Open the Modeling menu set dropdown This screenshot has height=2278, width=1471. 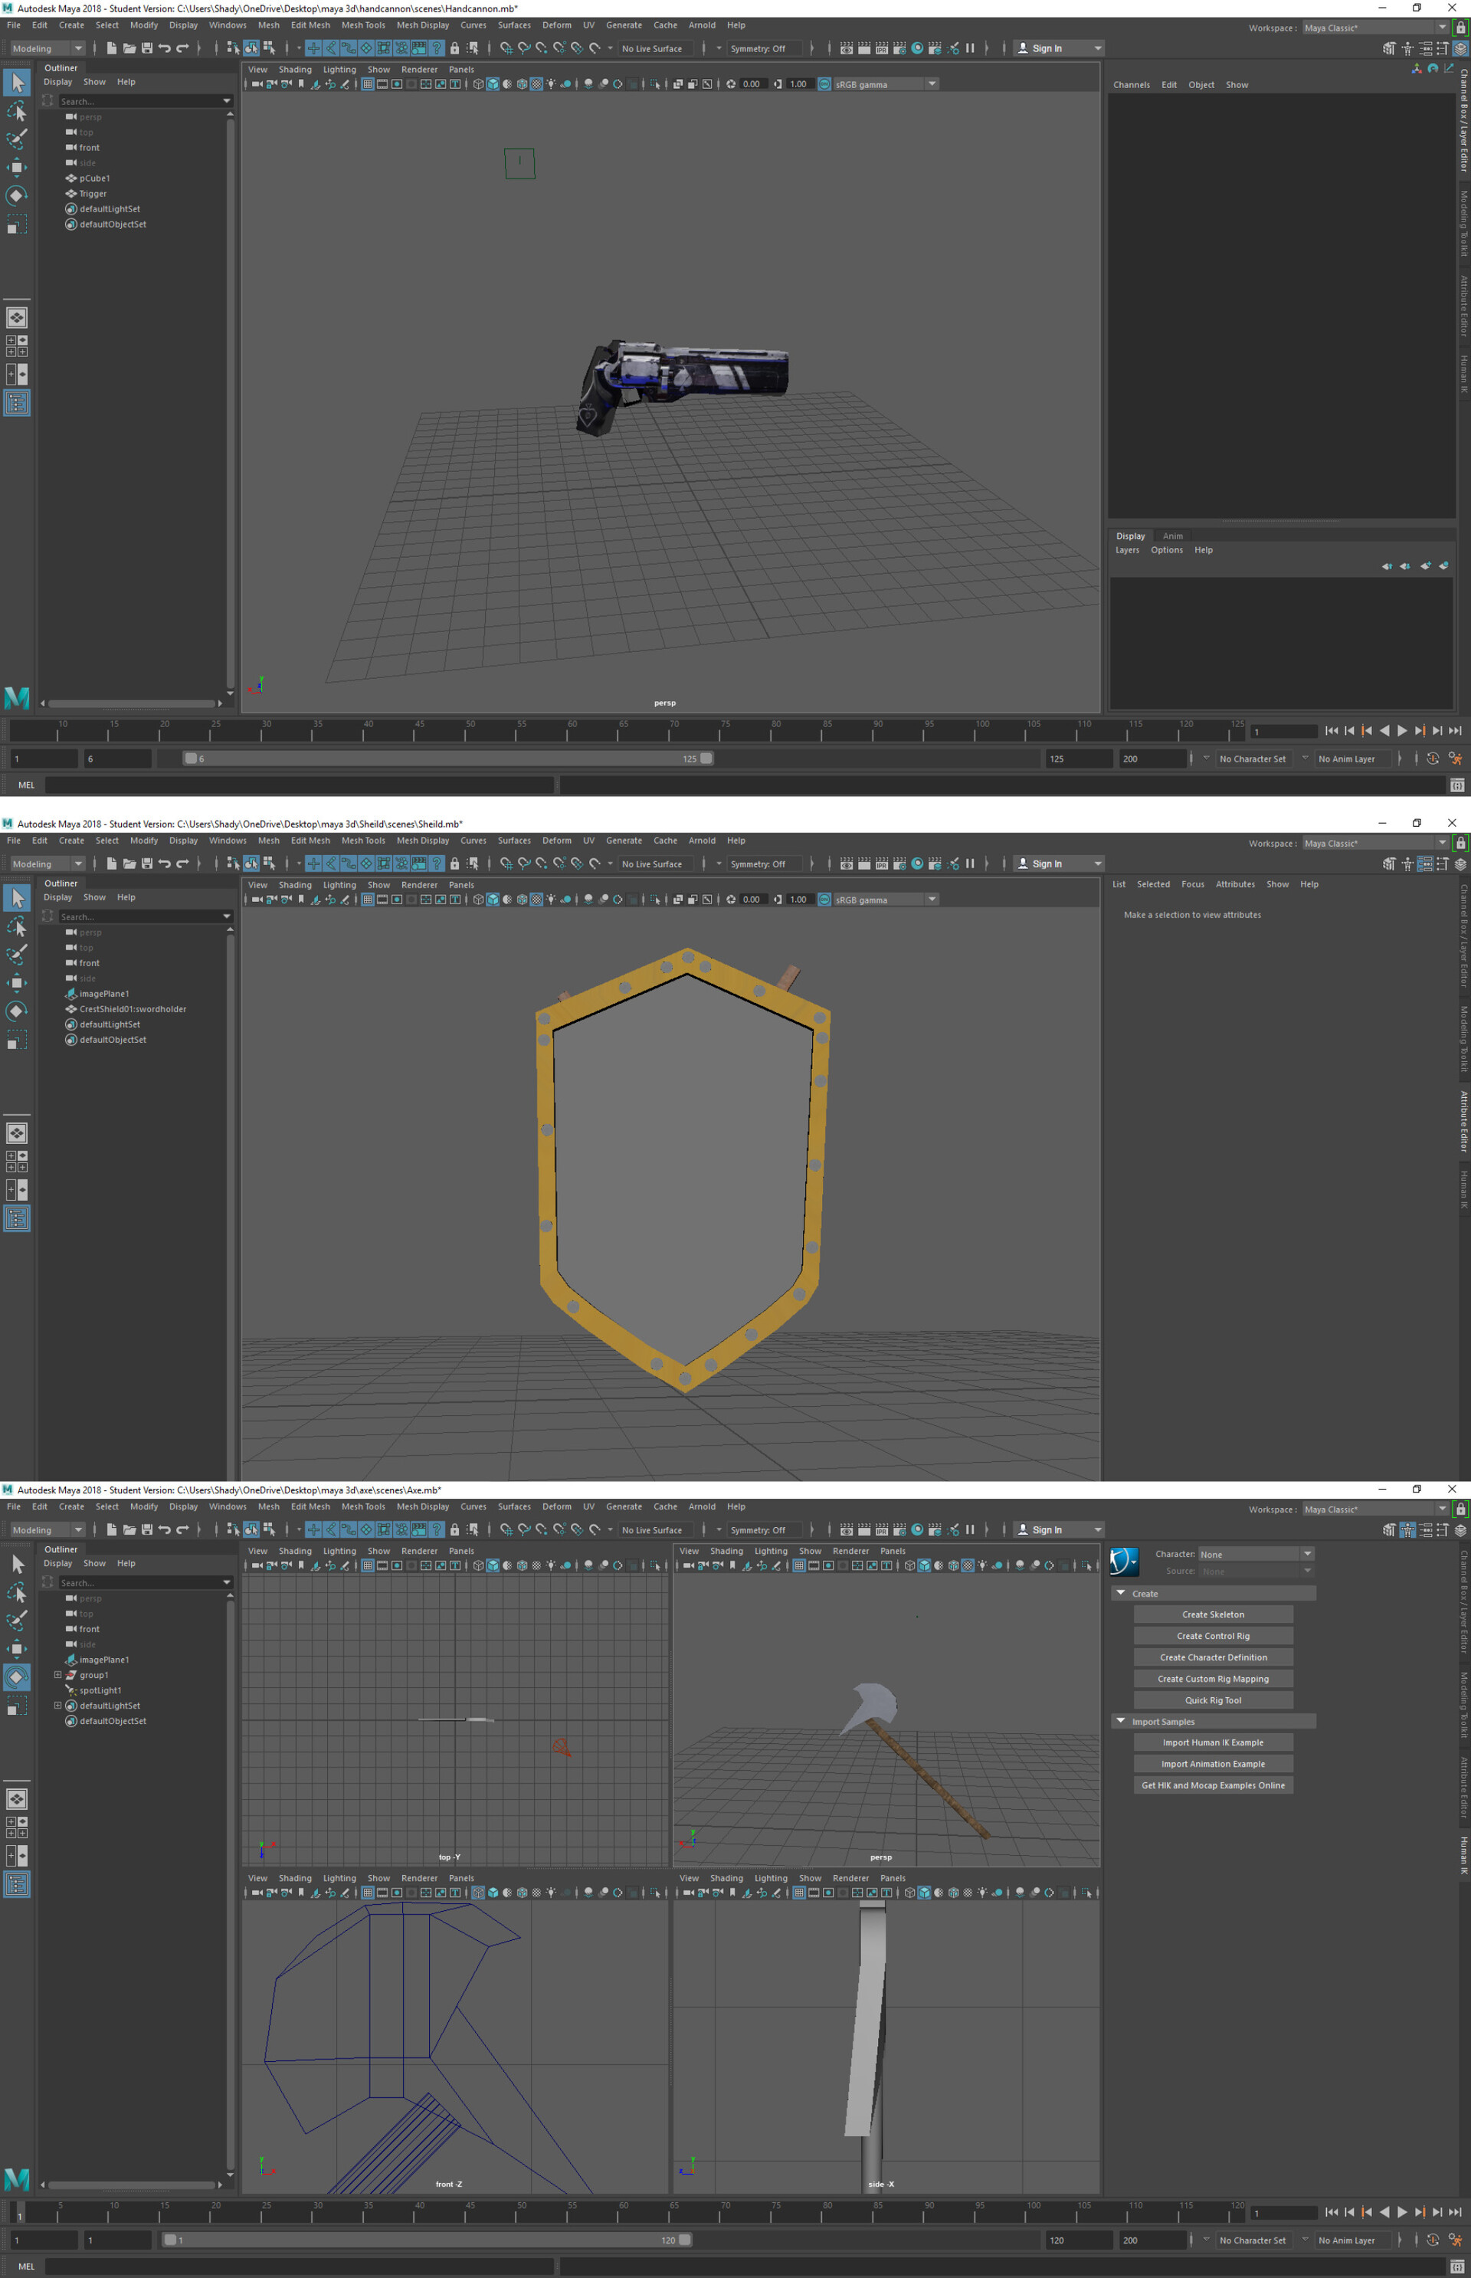46,48
